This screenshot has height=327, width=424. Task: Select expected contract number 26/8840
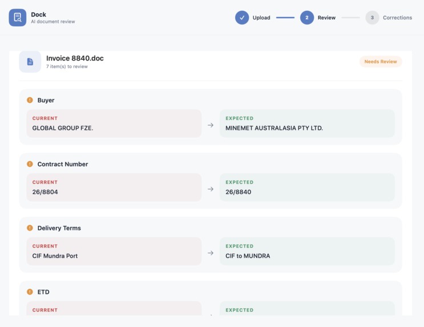tap(238, 192)
